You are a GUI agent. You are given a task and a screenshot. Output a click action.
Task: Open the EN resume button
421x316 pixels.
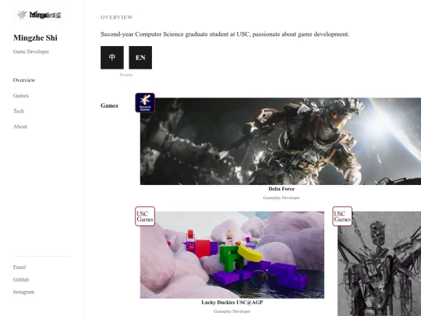140,58
